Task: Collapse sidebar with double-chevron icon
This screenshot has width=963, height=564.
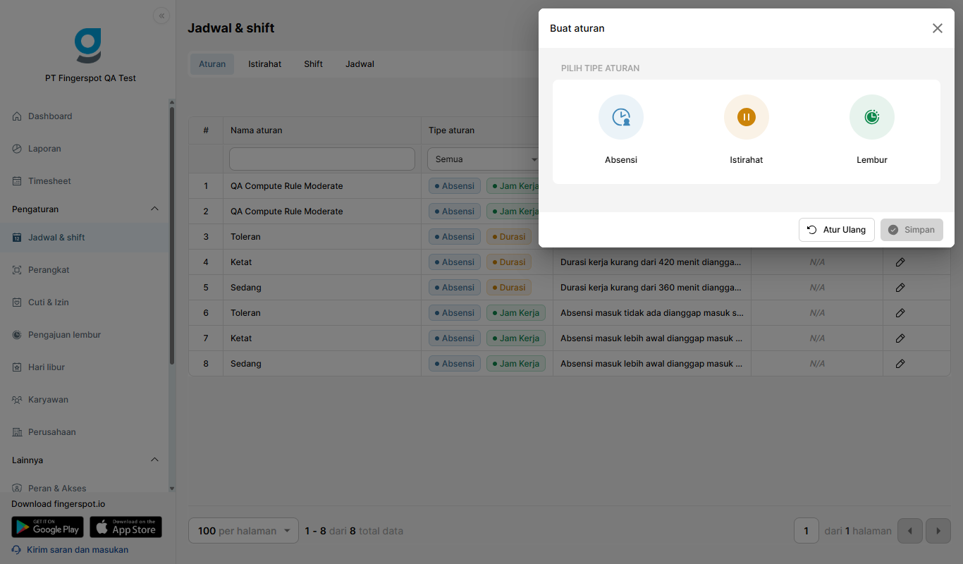Action: click(x=161, y=16)
